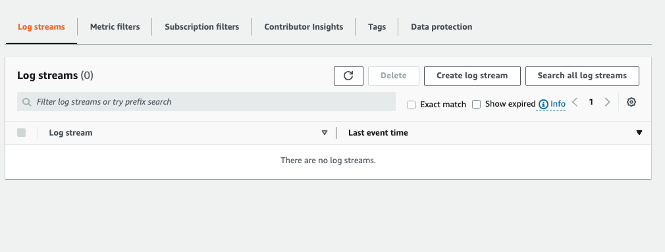665x252 pixels.
Task: Open table preferences gear icon
Action: point(631,102)
